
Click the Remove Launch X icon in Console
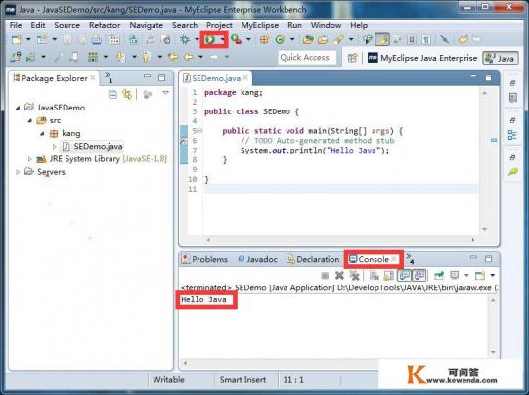(339, 276)
